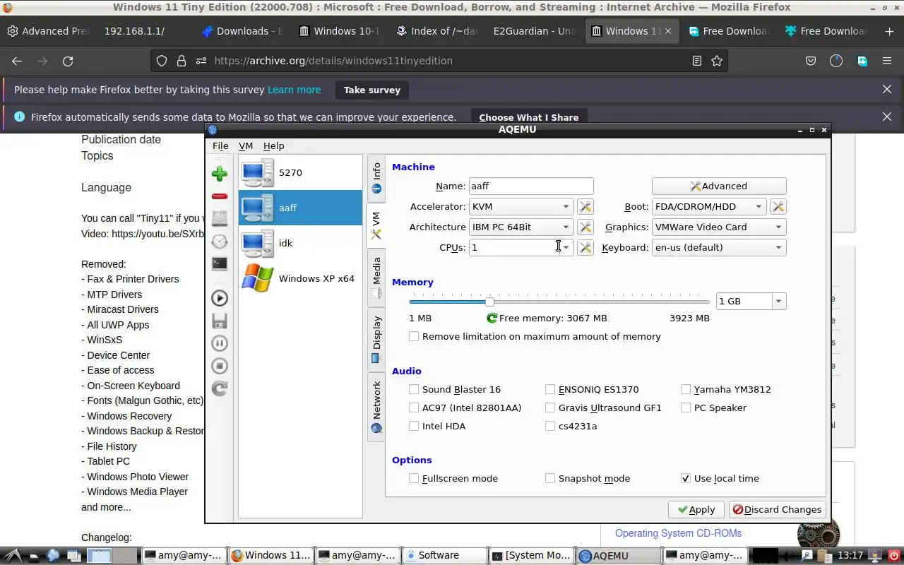
Task: Reload the page in Firefox
Action: point(68,61)
